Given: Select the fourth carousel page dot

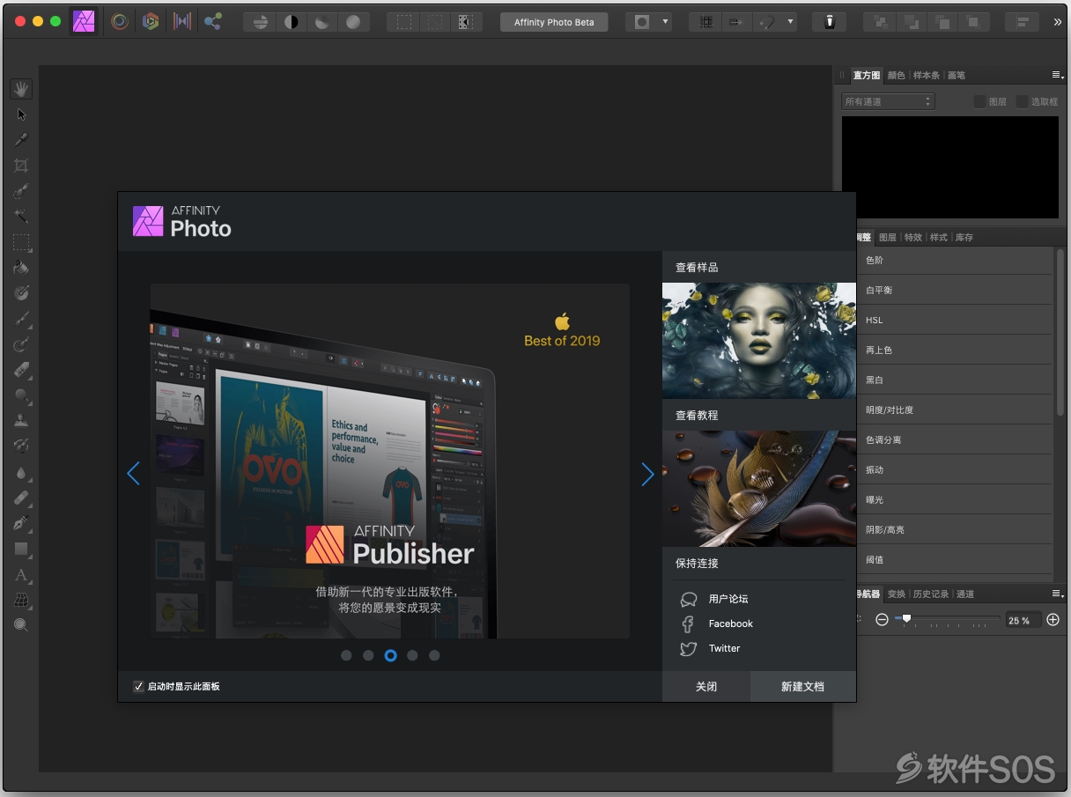Looking at the screenshot, I should 412,655.
